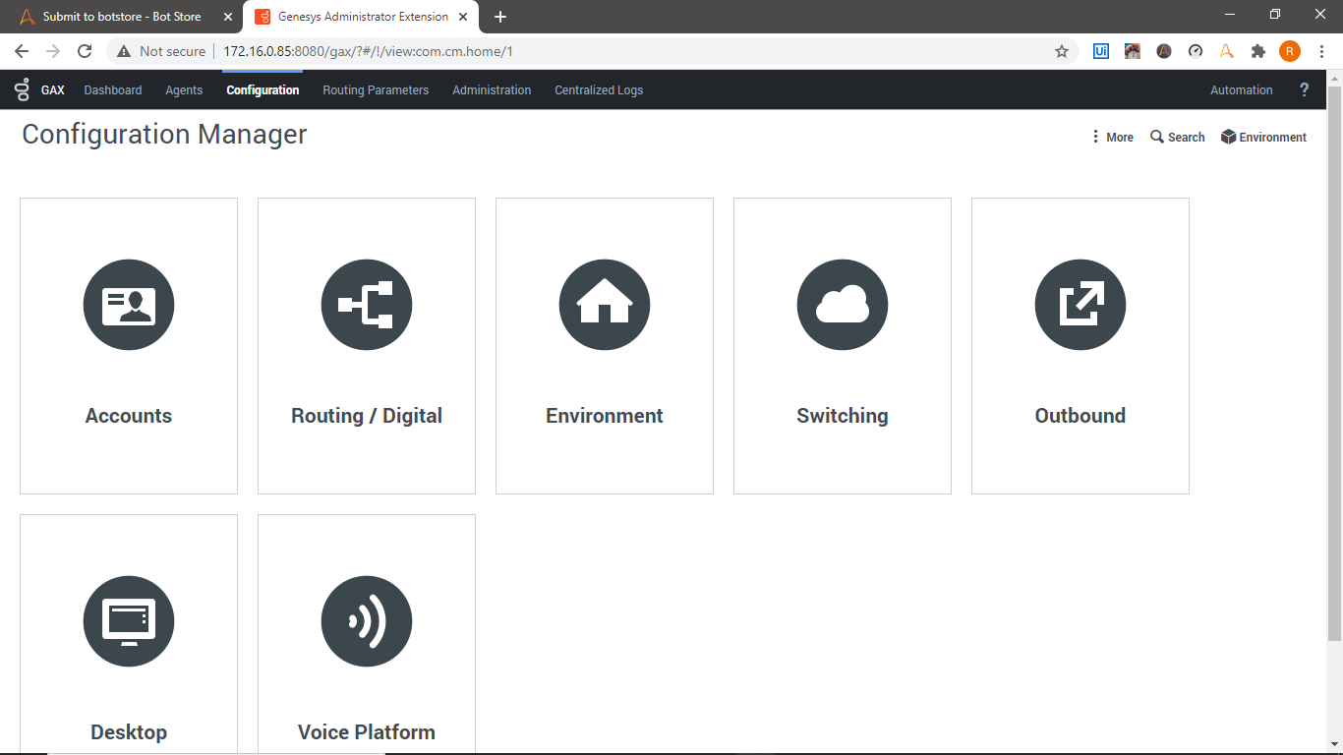
Task: Click the Switching label
Action: [x=843, y=416]
